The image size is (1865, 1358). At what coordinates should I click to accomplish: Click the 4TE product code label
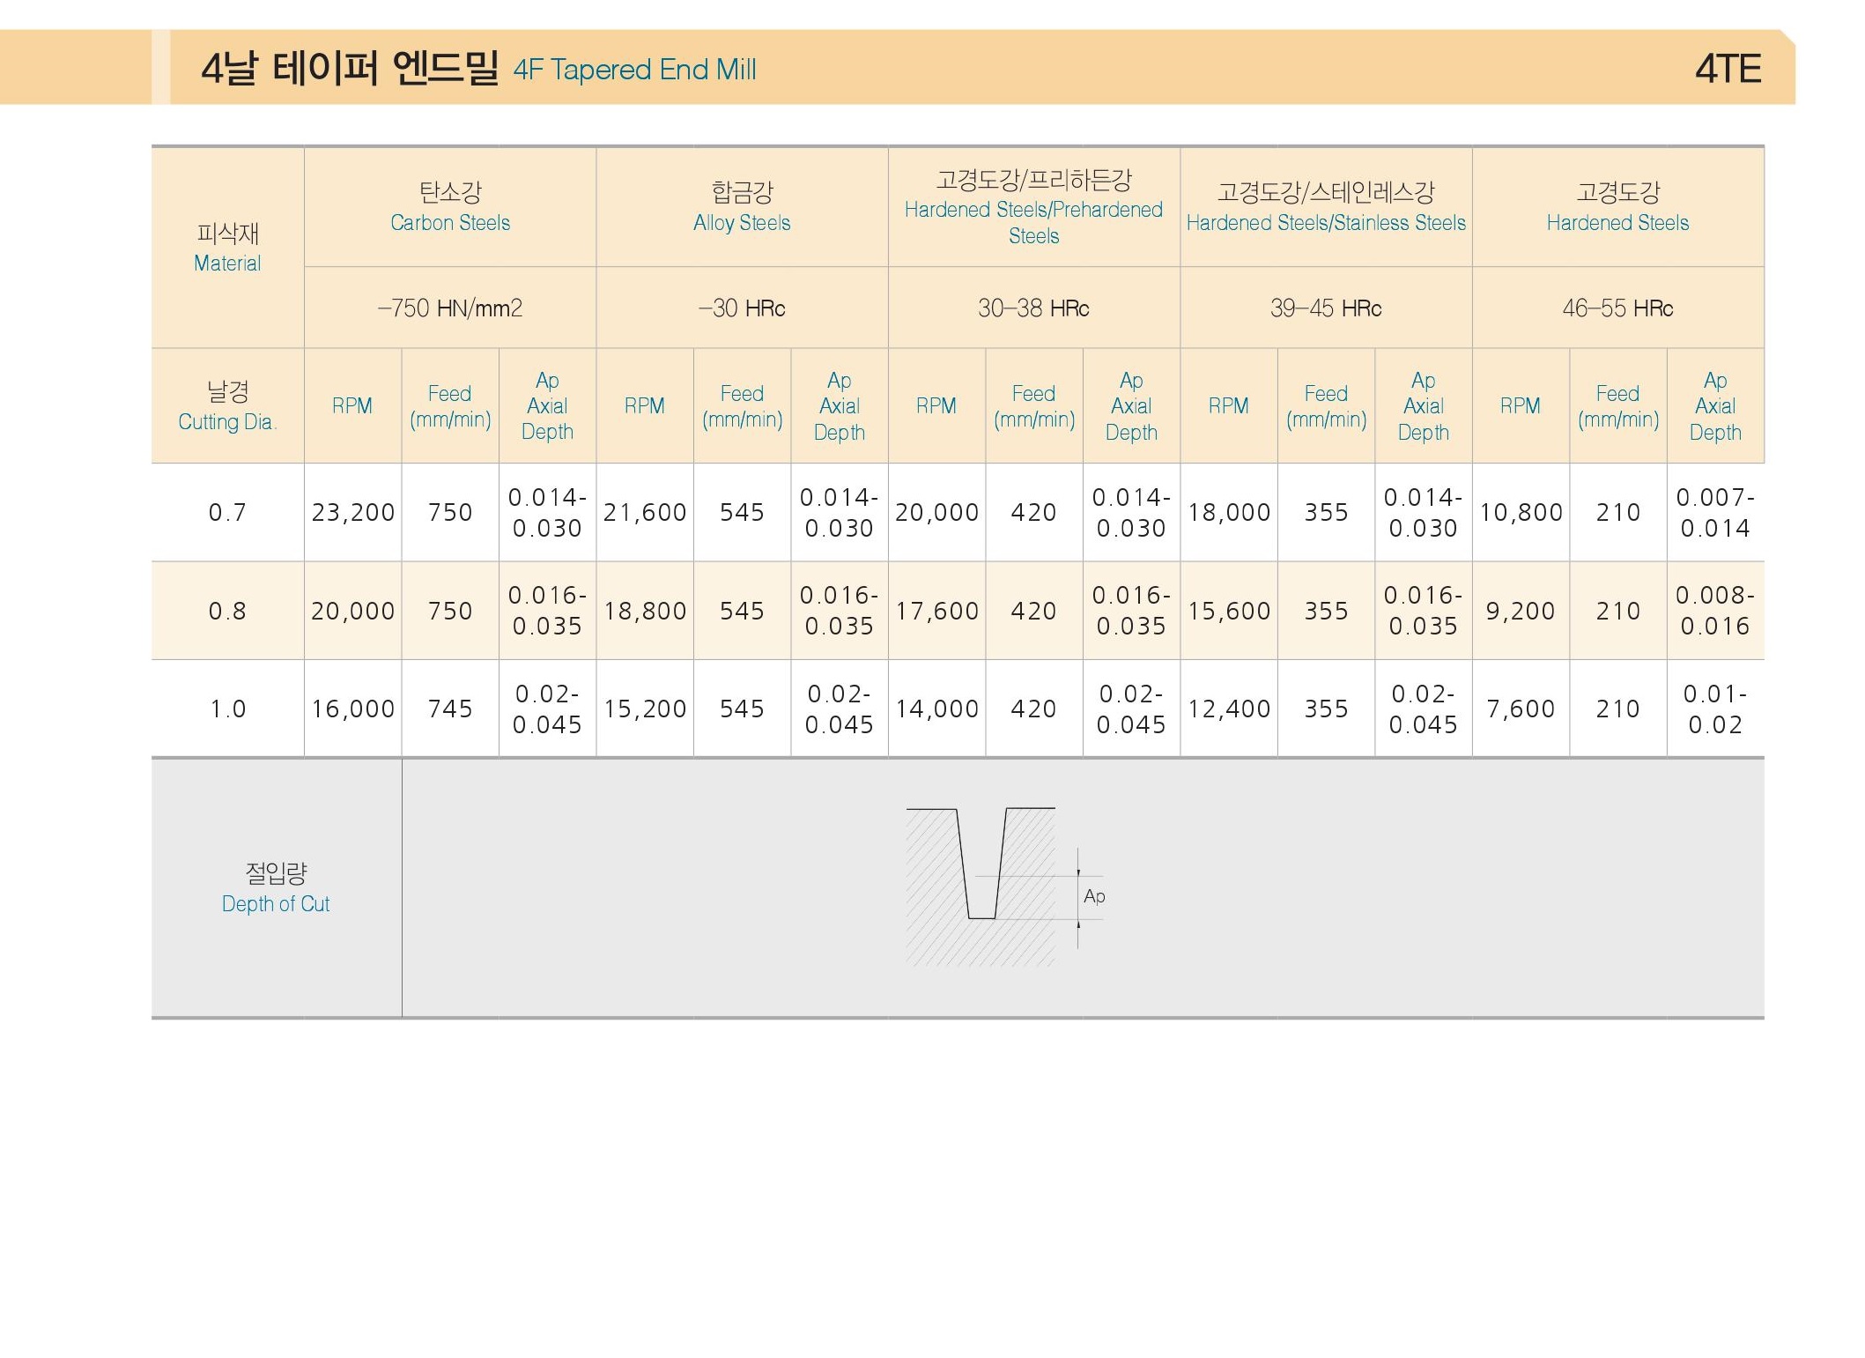(x=1728, y=69)
